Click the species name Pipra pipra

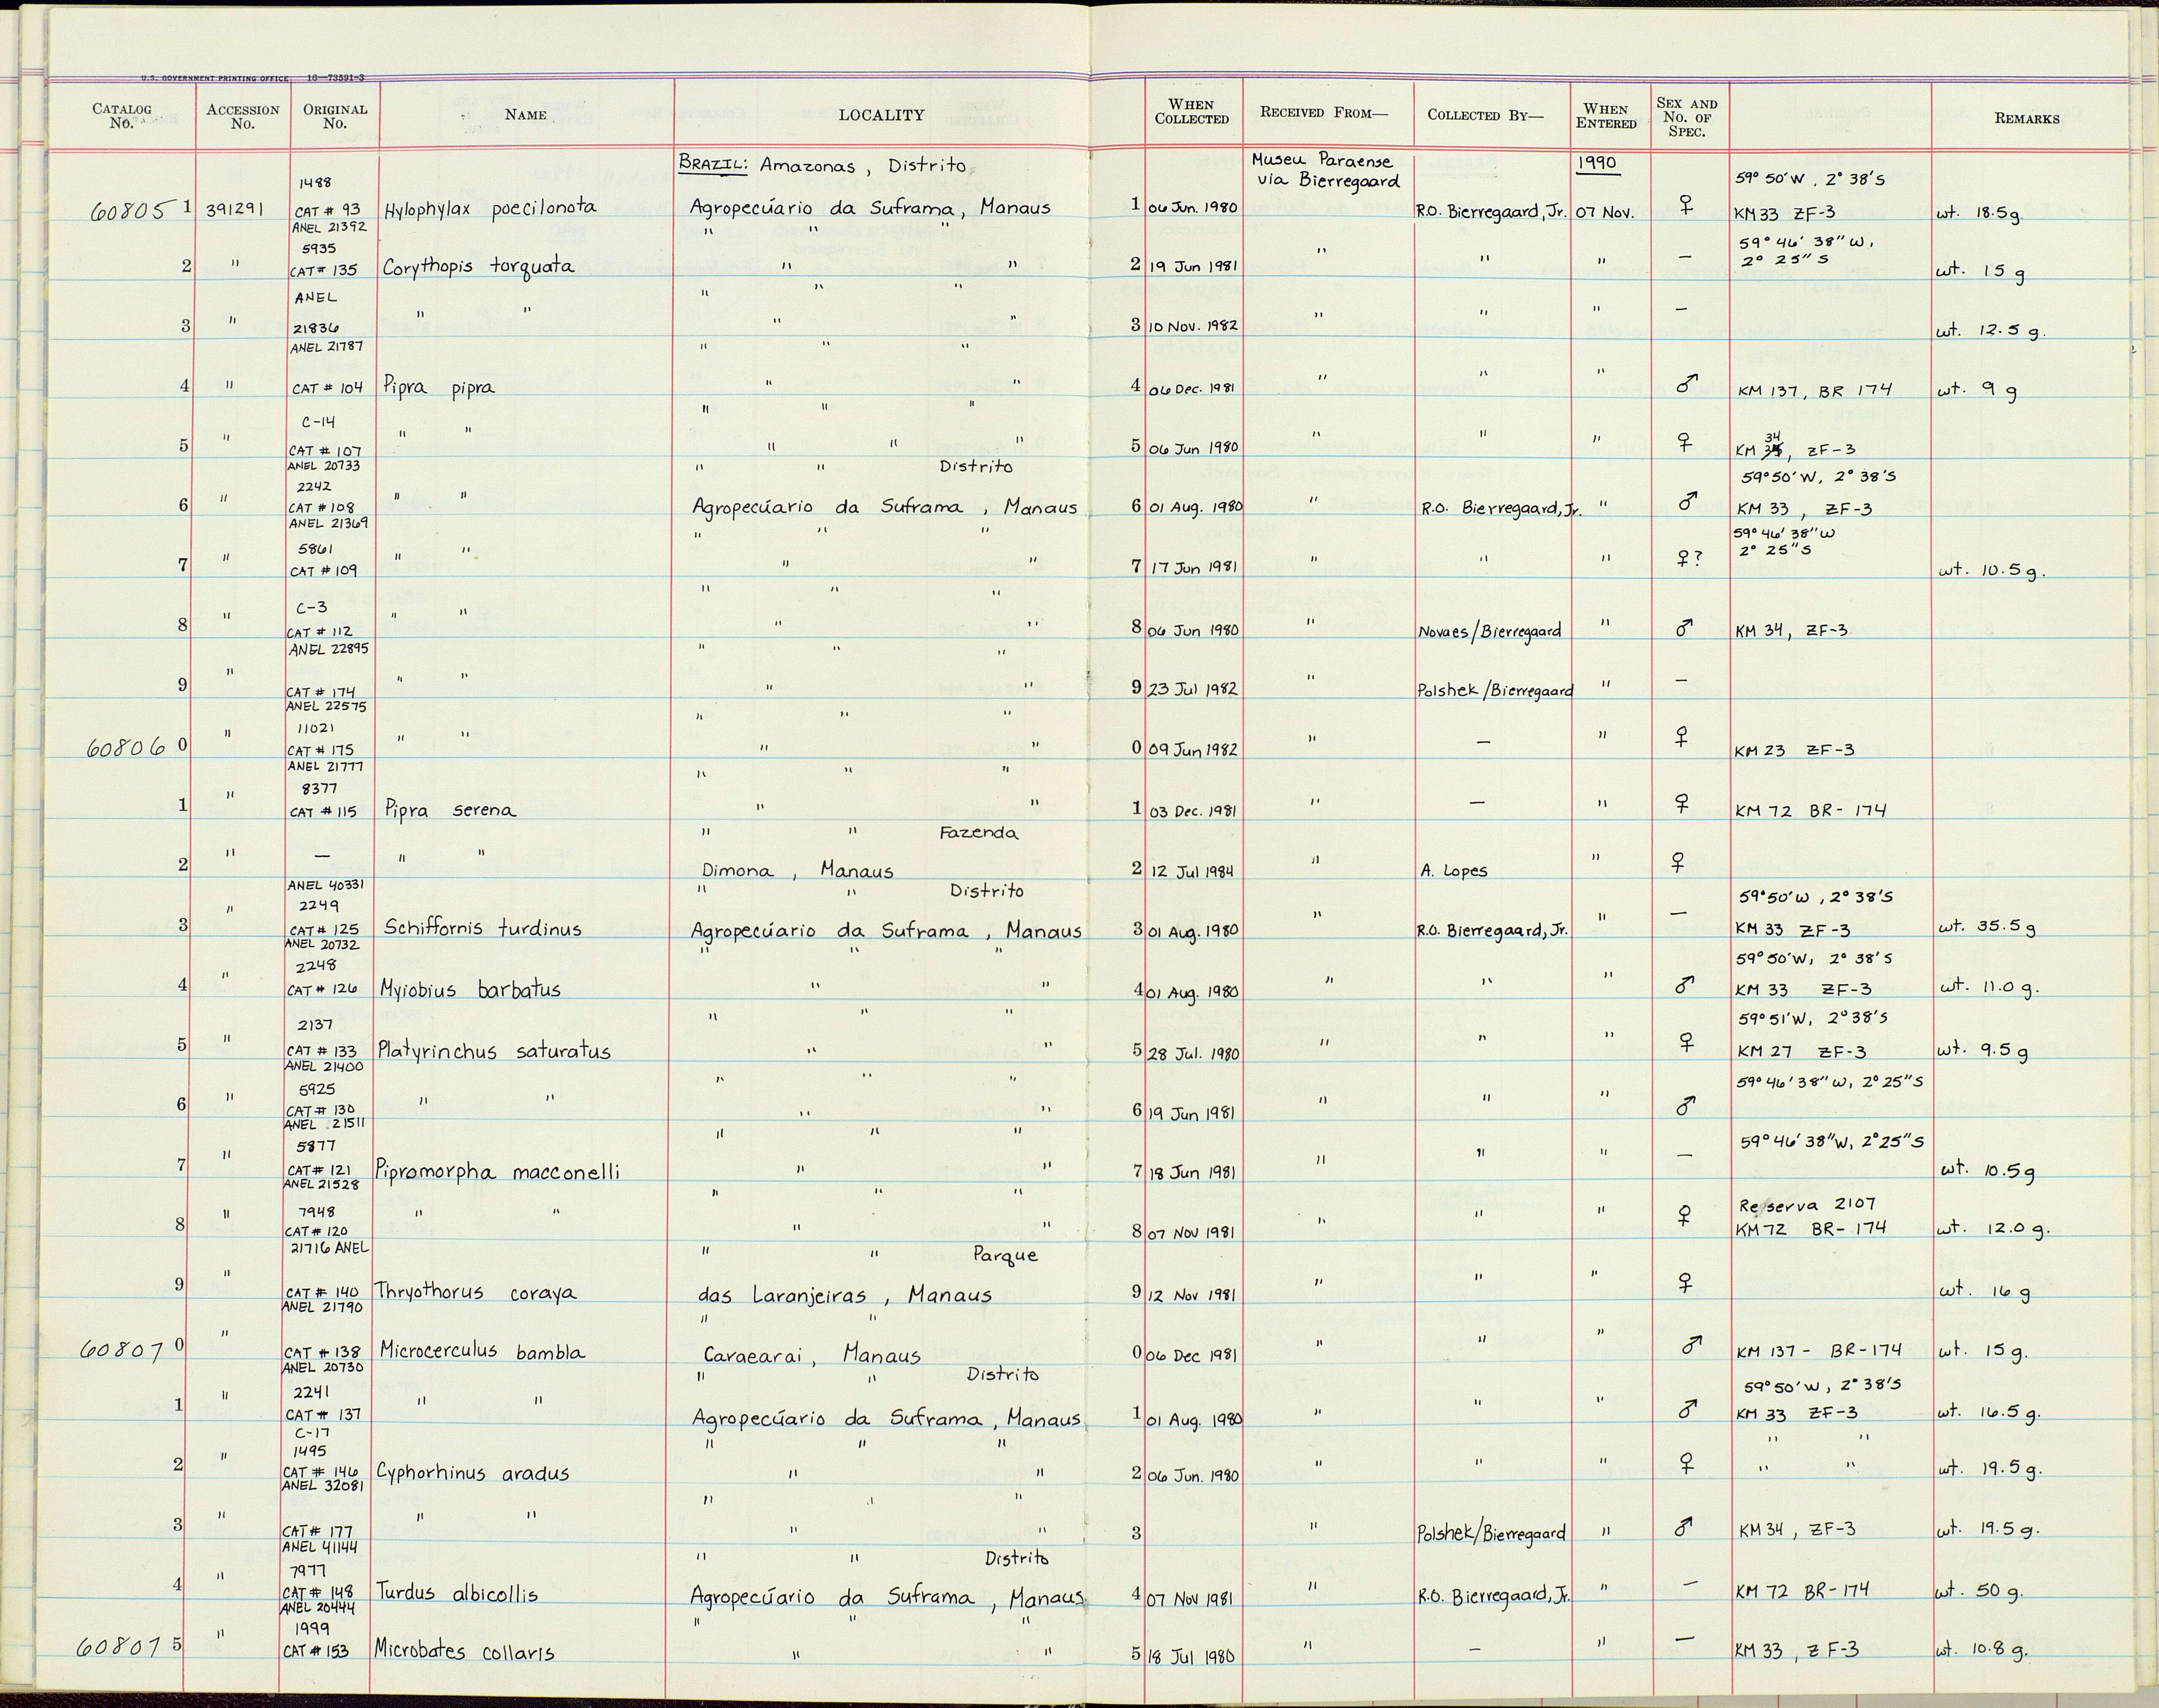click(438, 387)
